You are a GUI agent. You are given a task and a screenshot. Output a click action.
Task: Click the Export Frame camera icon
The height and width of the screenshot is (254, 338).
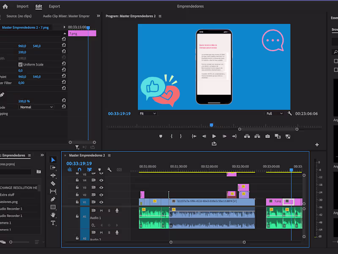coord(267,136)
